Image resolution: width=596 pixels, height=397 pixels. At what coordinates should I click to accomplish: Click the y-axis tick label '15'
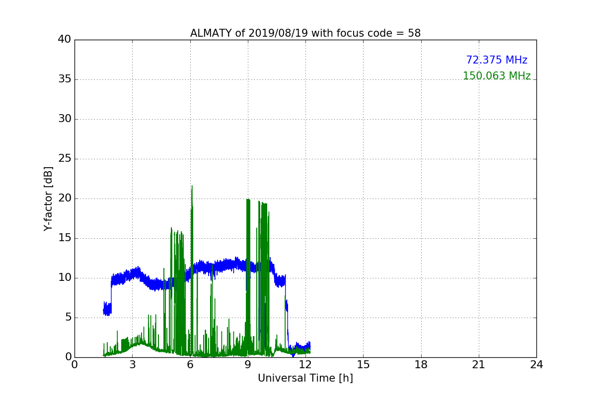(x=65, y=238)
